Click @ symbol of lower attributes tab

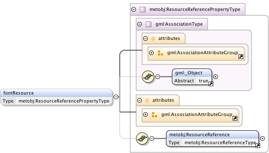[147, 100]
